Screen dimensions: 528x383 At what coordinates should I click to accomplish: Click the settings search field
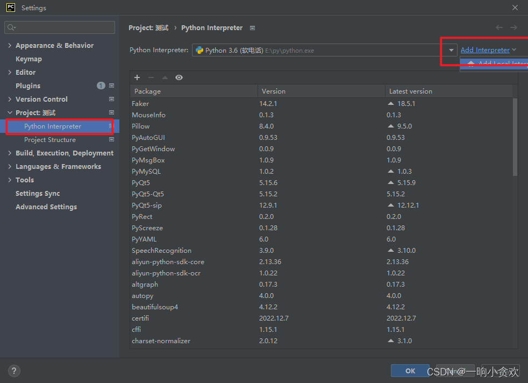point(60,27)
